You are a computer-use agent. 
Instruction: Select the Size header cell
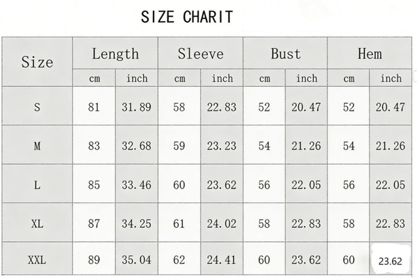[37, 62]
